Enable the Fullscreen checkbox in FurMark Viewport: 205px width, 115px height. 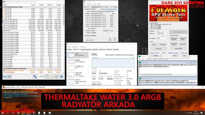pos(158,31)
